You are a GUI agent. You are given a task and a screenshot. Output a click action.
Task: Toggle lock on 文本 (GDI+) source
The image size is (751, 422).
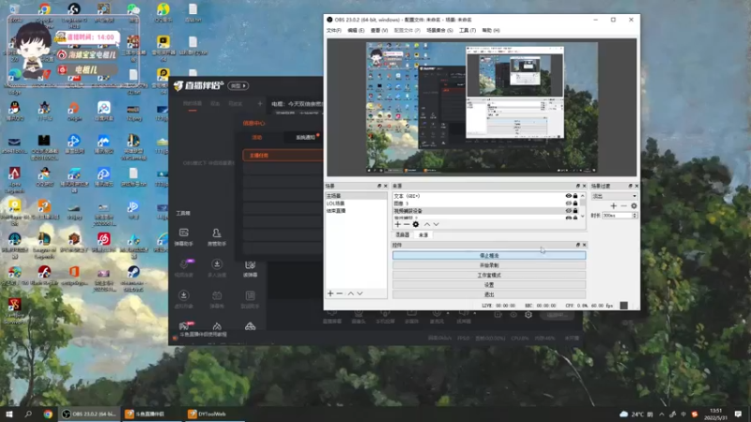pos(575,196)
